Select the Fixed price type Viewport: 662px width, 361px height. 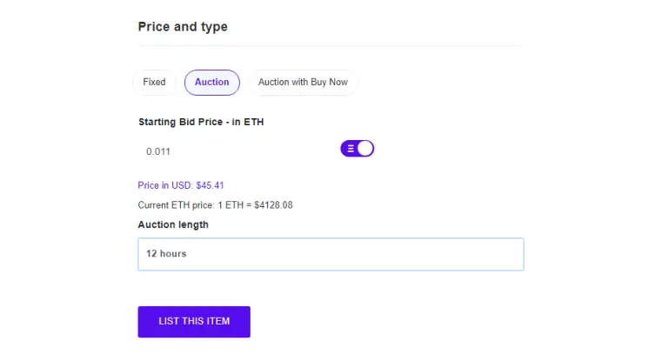pyautogui.click(x=154, y=83)
